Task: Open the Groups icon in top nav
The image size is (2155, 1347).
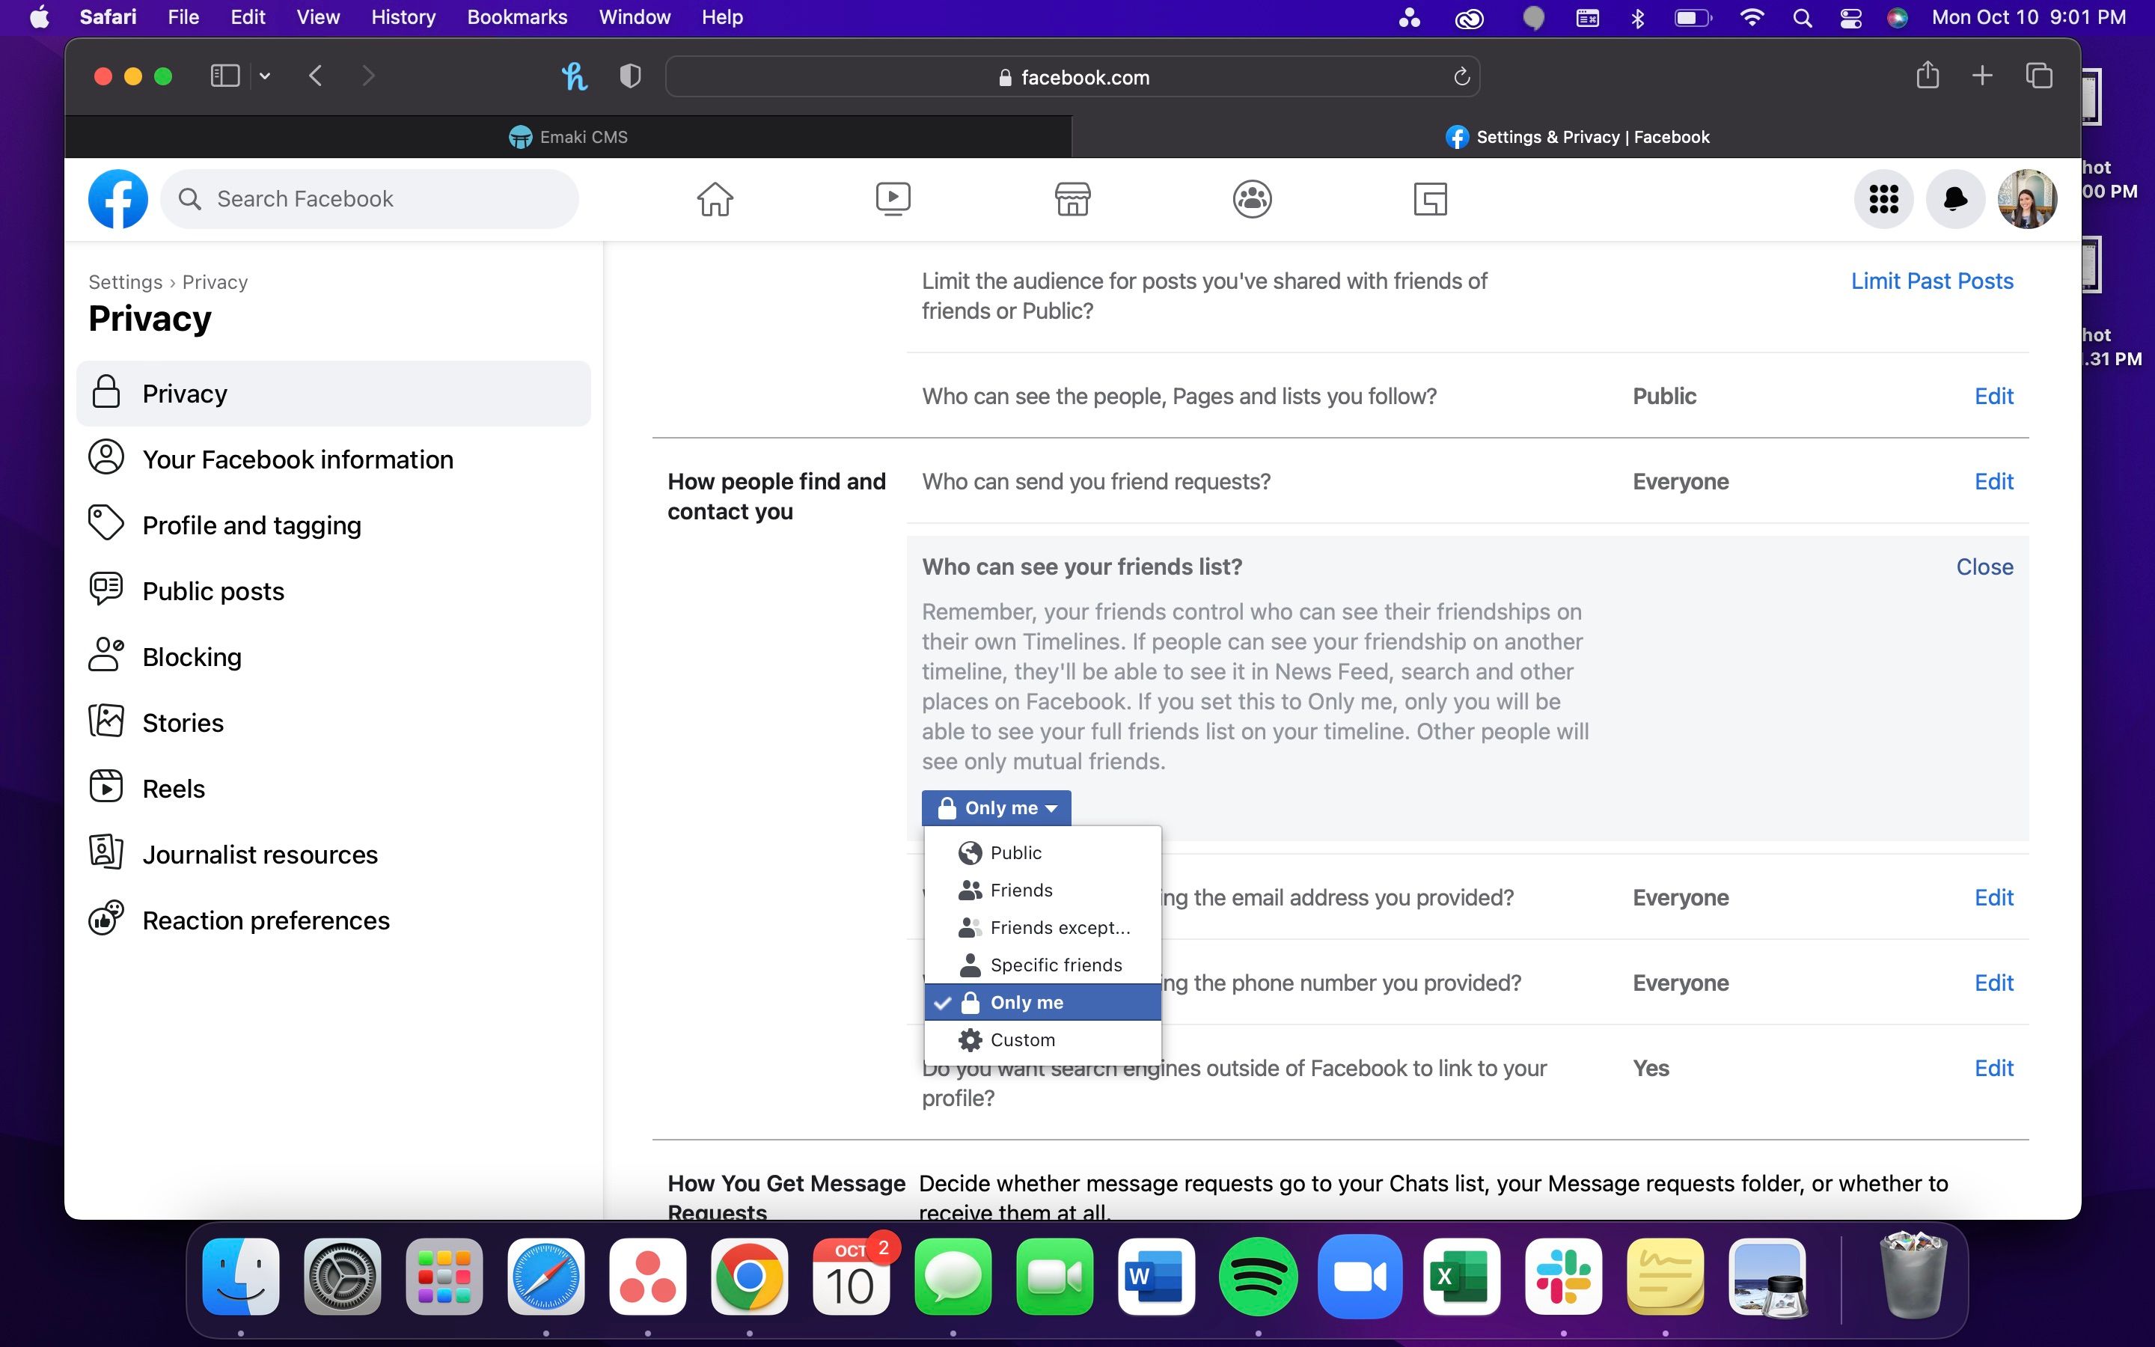Action: click(1251, 198)
